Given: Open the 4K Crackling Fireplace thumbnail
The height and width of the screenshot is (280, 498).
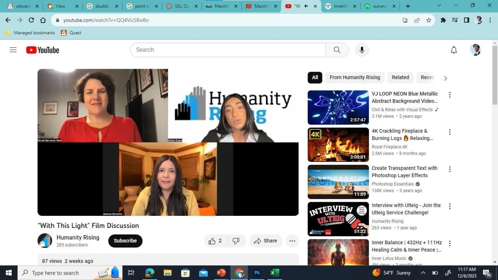Looking at the screenshot, I should (338, 145).
